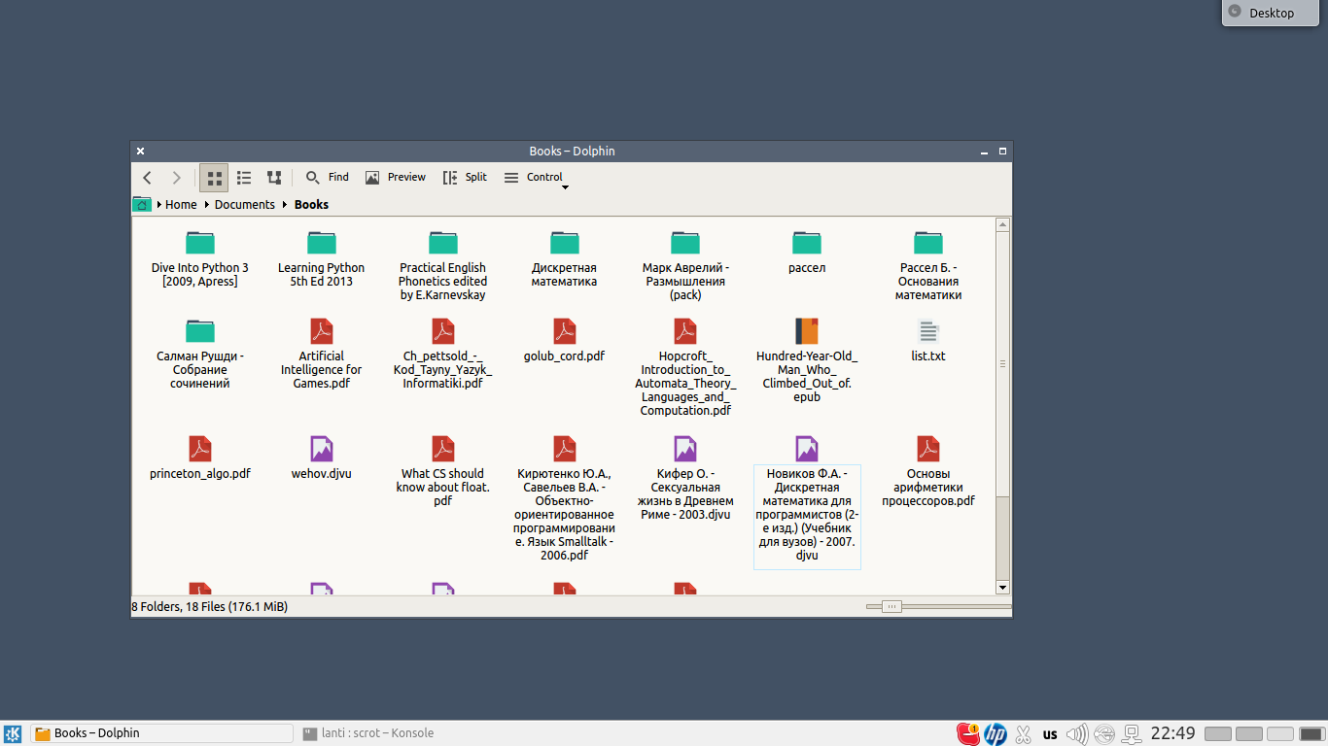Click the "What CS should know about float.pdf" label
Screen dimensions: 1328x746
click(x=443, y=488)
